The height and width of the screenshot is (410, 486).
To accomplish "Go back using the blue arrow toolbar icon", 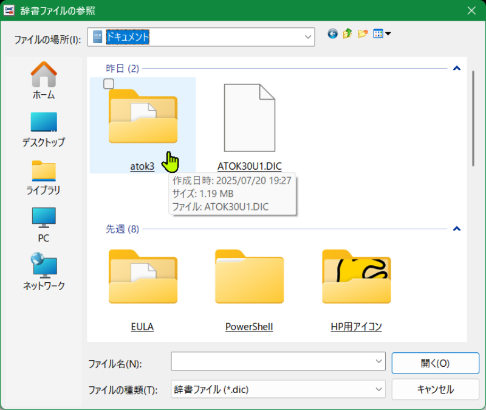I will point(332,33).
